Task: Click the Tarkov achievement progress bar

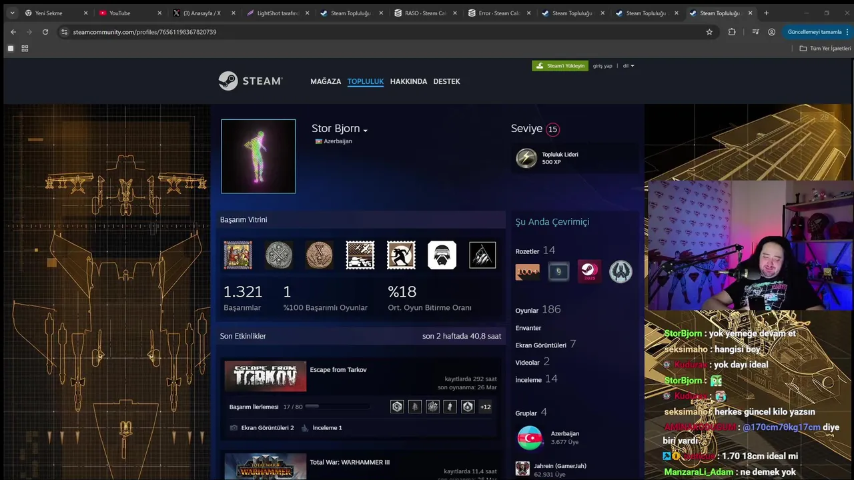Action: click(337, 406)
